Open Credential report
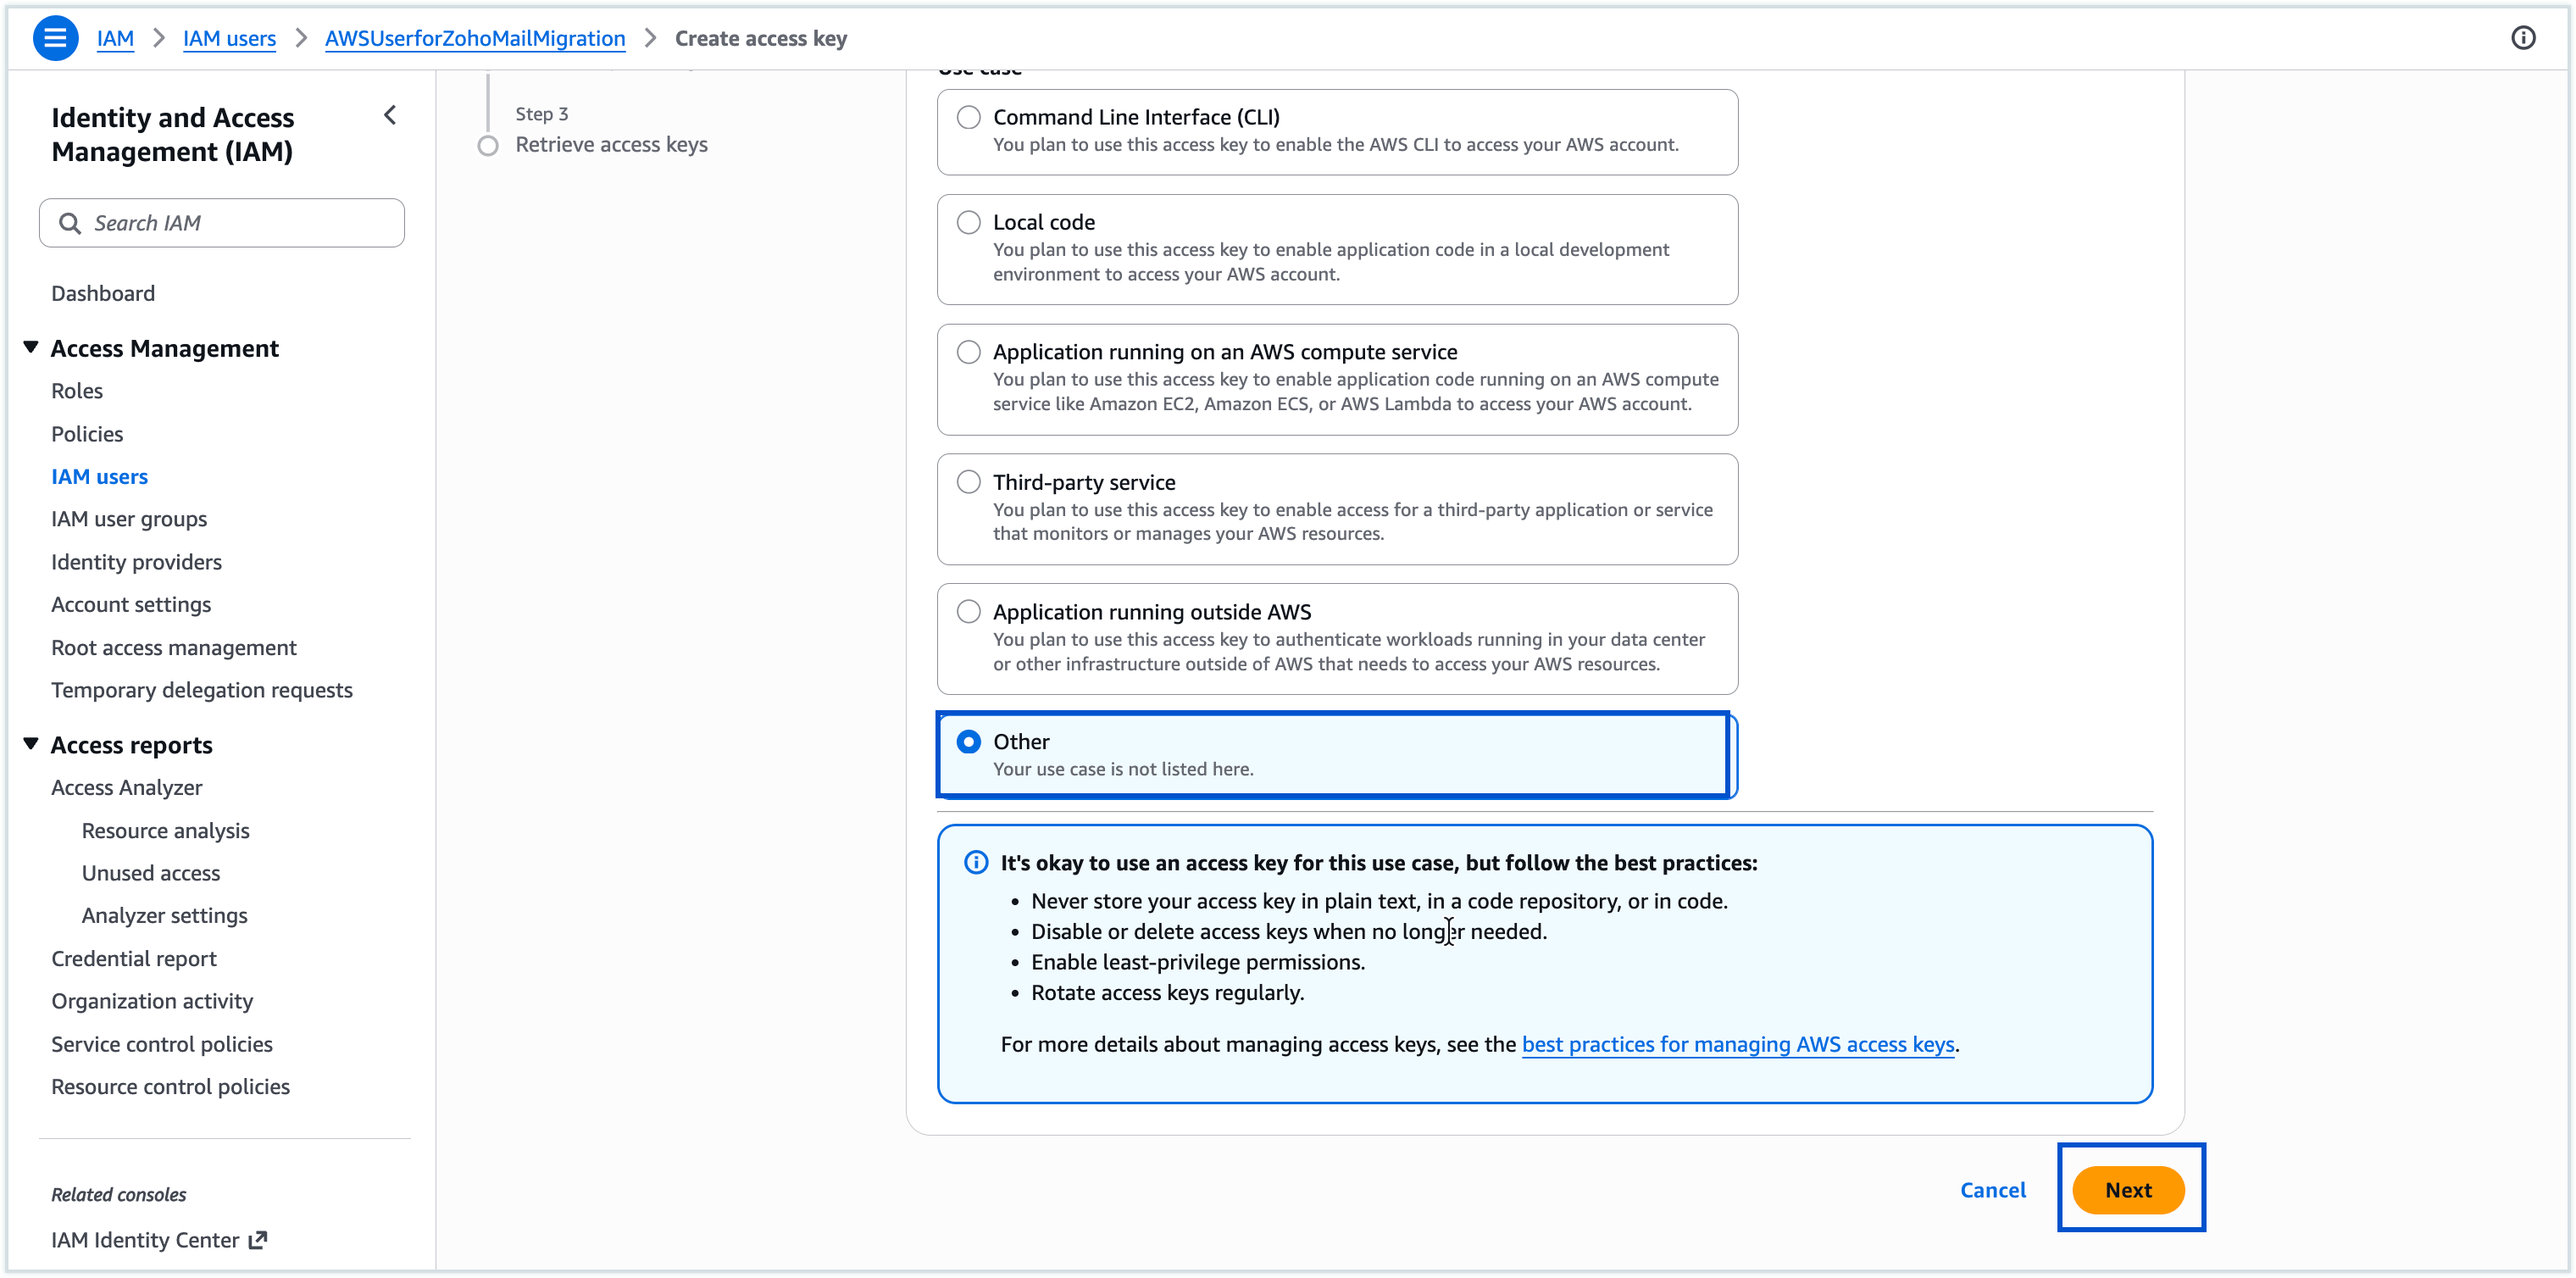This screenshot has width=2576, height=1278. click(134, 959)
